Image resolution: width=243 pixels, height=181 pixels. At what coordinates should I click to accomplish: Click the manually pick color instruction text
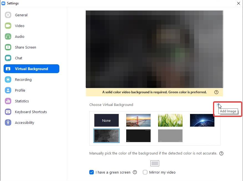pyautogui.click(x=153, y=153)
